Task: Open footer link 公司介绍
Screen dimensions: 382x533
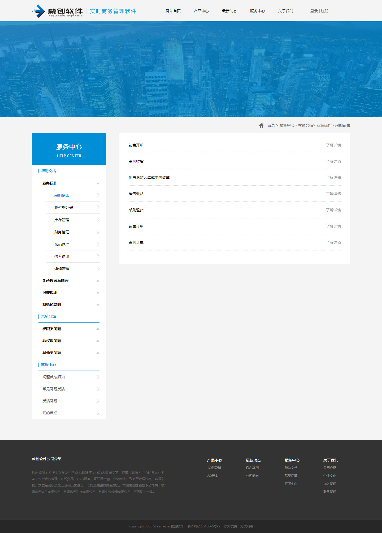Action: pyautogui.click(x=330, y=468)
